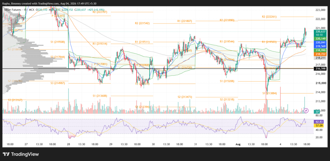Click the R1 (219314) pivot label

(100, 44)
